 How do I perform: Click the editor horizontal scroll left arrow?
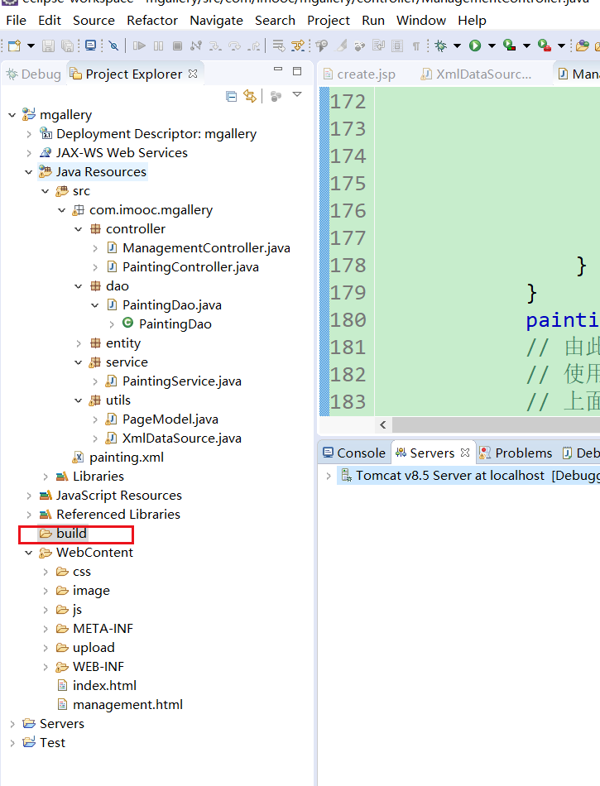tap(383, 425)
